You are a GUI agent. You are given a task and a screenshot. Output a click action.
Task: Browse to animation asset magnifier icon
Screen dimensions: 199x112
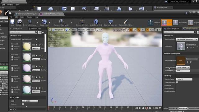(191, 48)
